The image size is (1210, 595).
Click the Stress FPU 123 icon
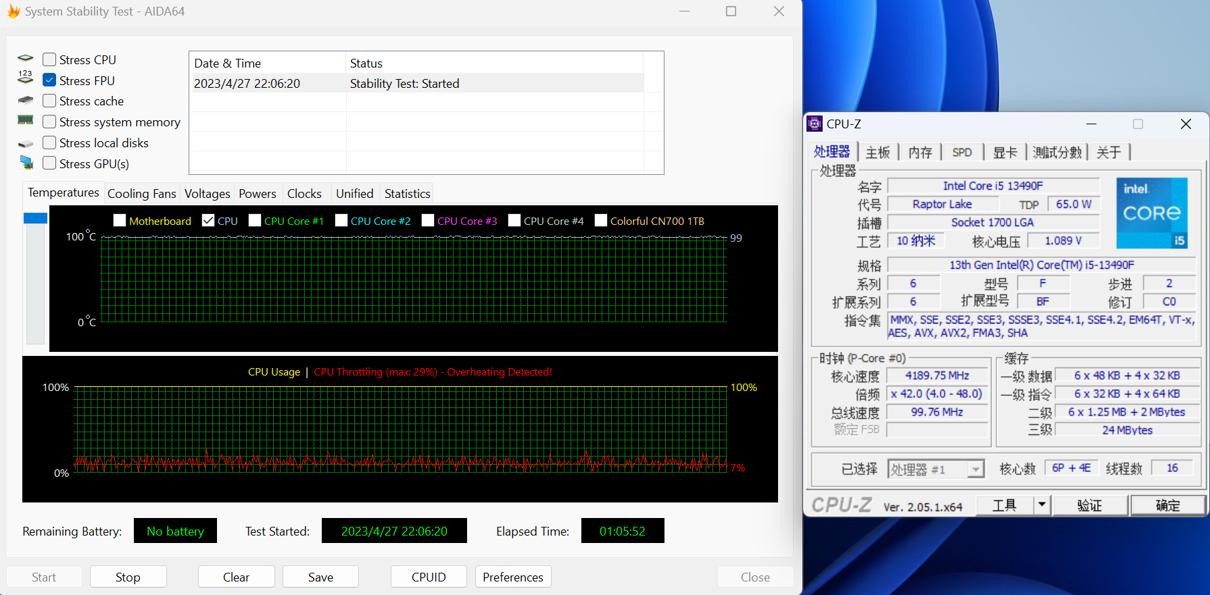[x=26, y=77]
